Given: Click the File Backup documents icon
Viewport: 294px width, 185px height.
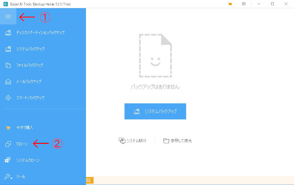Looking at the screenshot, I should 8,65.
